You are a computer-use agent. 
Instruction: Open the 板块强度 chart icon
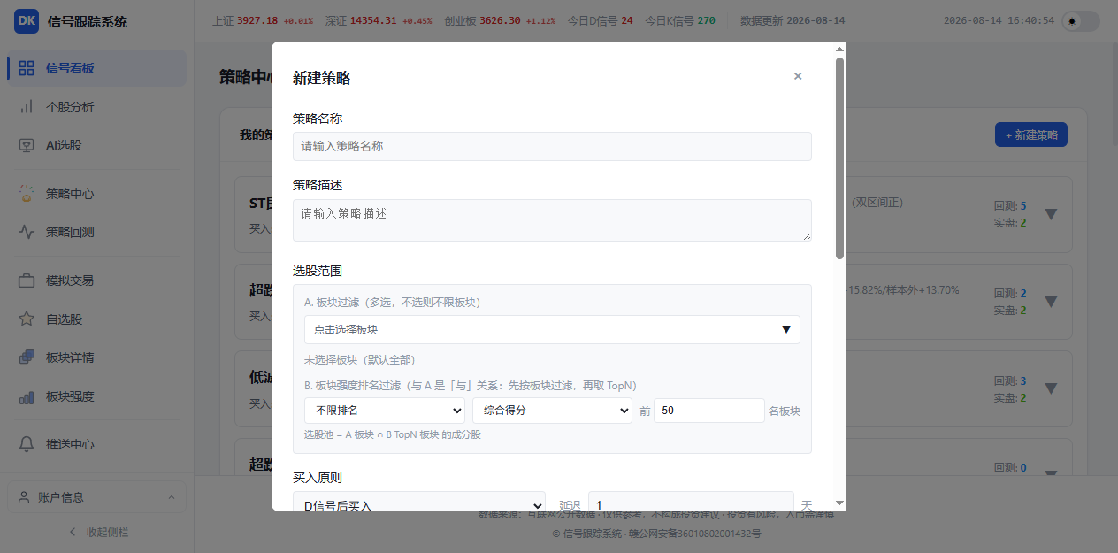27,396
